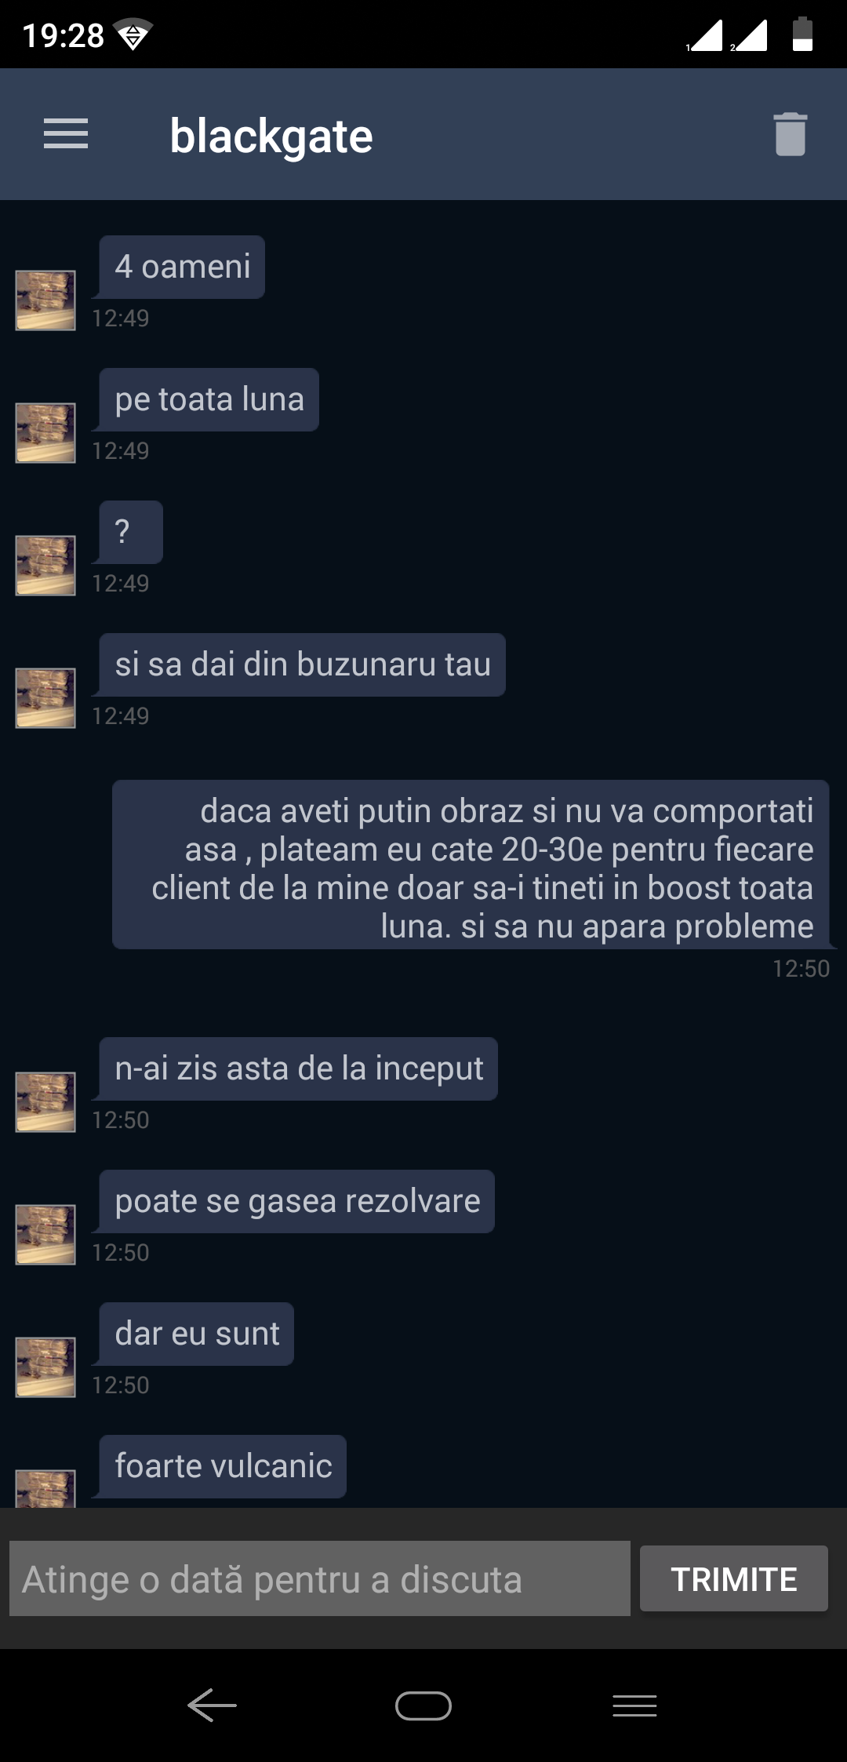Tap the Android home button
847x1762 pixels.
pyautogui.click(x=423, y=1706)
